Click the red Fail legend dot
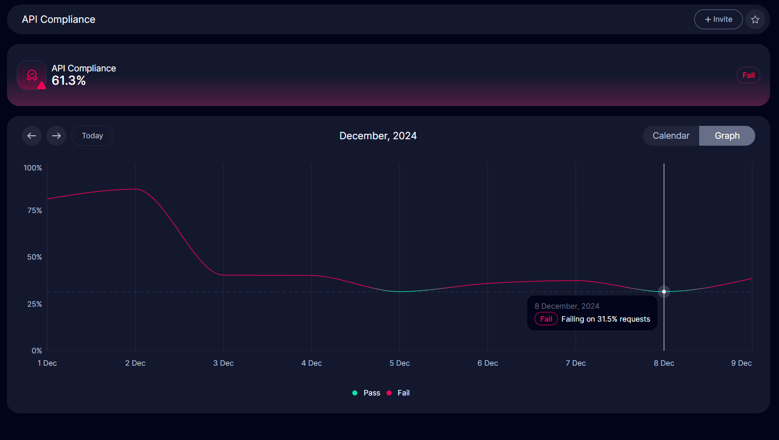779x440 pixels. (x=389, y=393)
